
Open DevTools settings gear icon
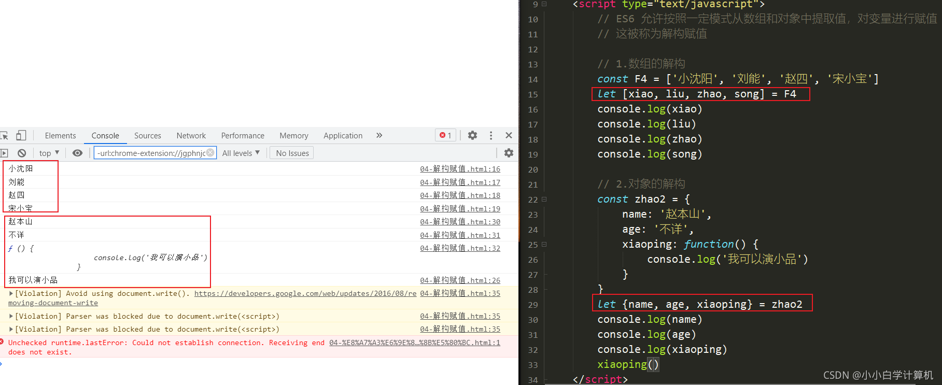click(472, 135)
